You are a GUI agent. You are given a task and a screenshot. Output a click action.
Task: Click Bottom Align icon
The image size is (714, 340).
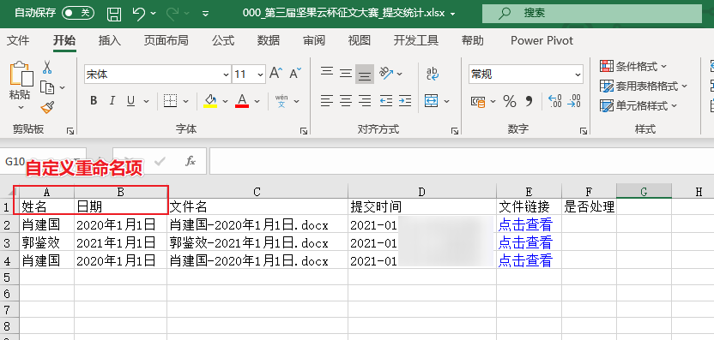tap(365, 74)
